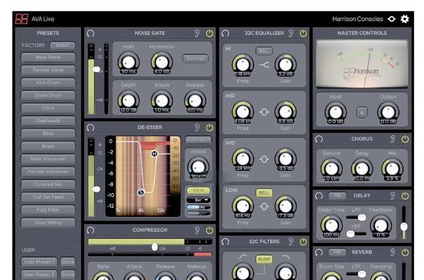Click the Chorus ear listen icon

coord(392,139)
